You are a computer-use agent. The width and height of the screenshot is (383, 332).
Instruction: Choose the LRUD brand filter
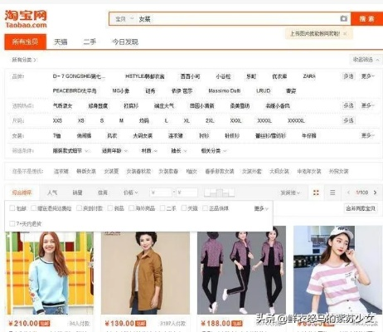click(263, 90)
